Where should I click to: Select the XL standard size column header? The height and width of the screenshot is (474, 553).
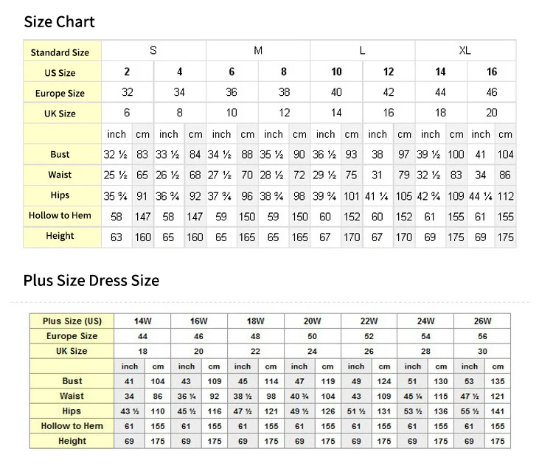pos(465,51)
